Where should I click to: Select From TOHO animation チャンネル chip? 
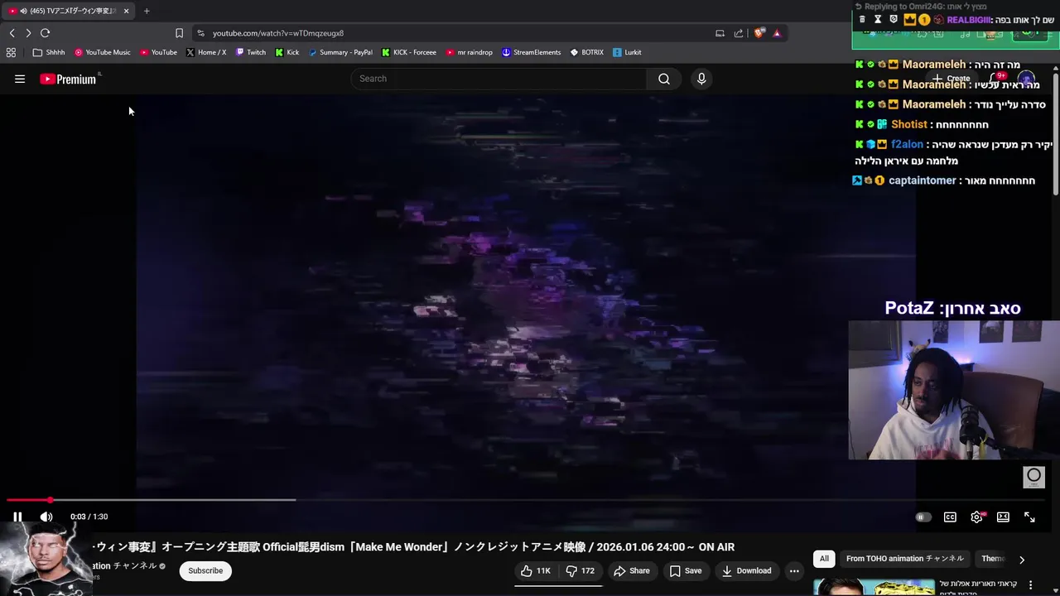coord(905,559)
